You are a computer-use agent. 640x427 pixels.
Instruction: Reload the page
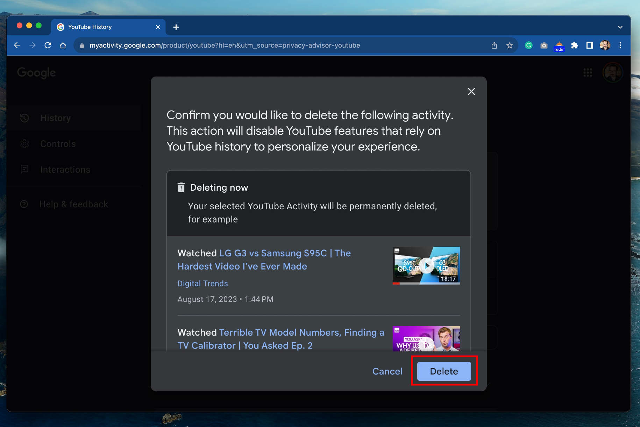pos(48,45)
